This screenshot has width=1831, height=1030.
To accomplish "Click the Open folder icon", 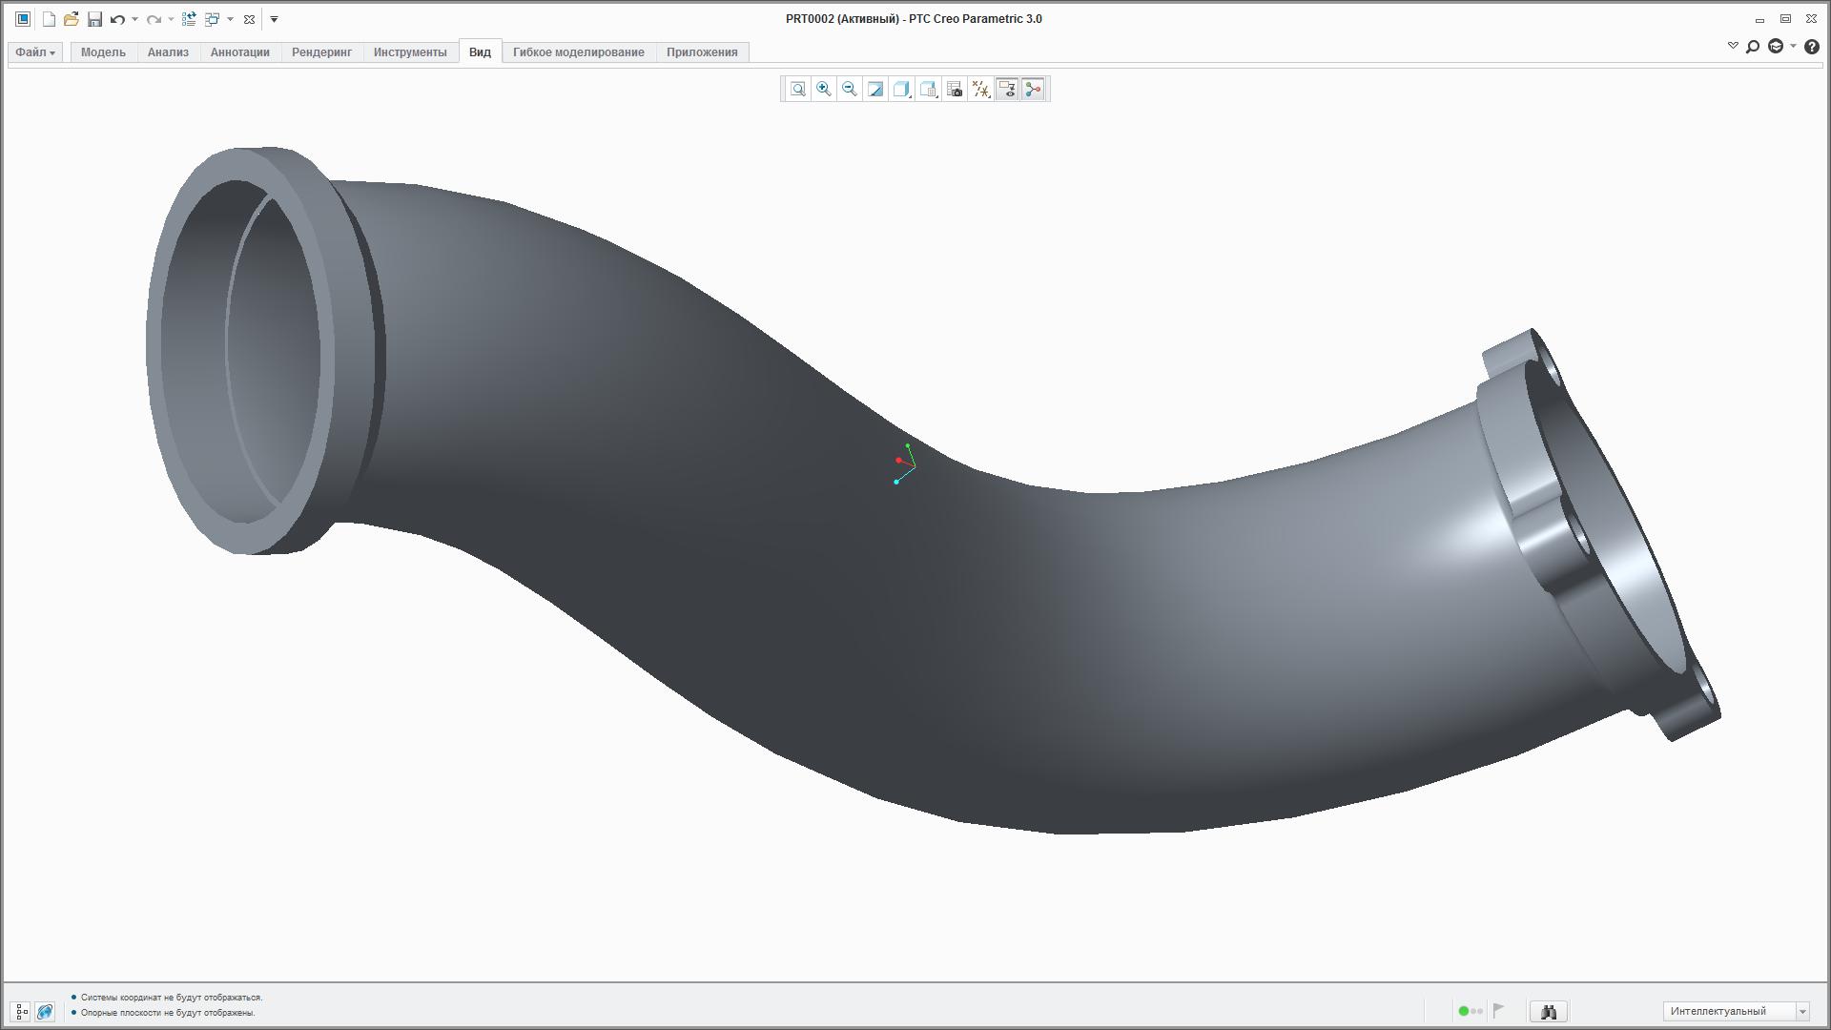I will pos(72,19).
